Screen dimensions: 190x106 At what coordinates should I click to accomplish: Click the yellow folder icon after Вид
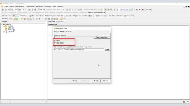click(x=15, y=19)
